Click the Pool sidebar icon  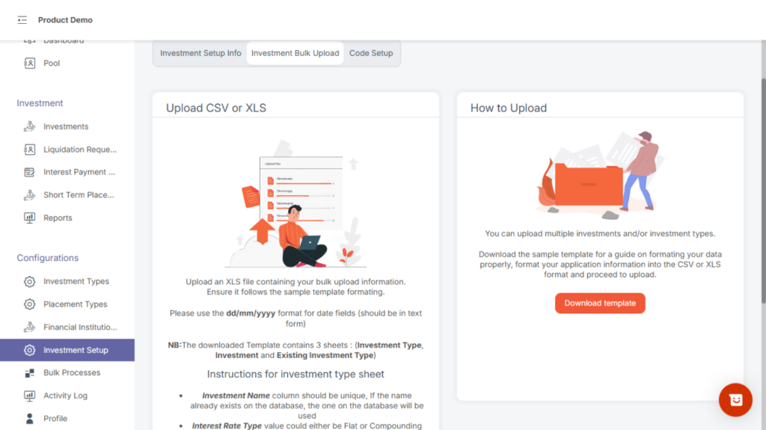[30, 64]
